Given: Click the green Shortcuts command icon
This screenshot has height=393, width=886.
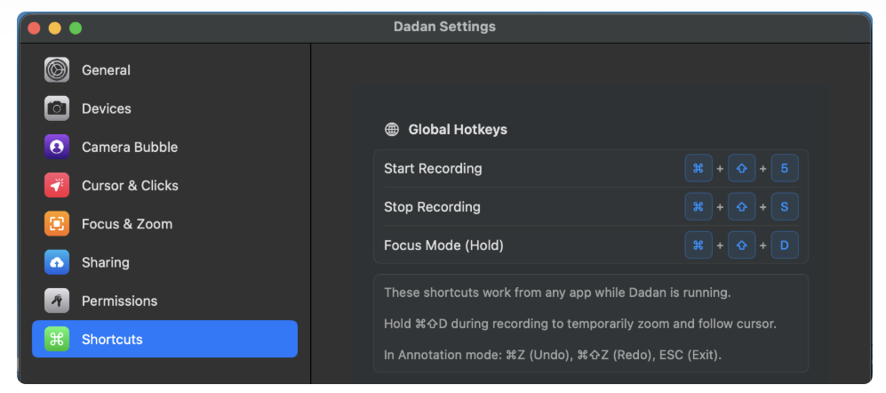Looking at the screenshot, I should coord(57,340).
